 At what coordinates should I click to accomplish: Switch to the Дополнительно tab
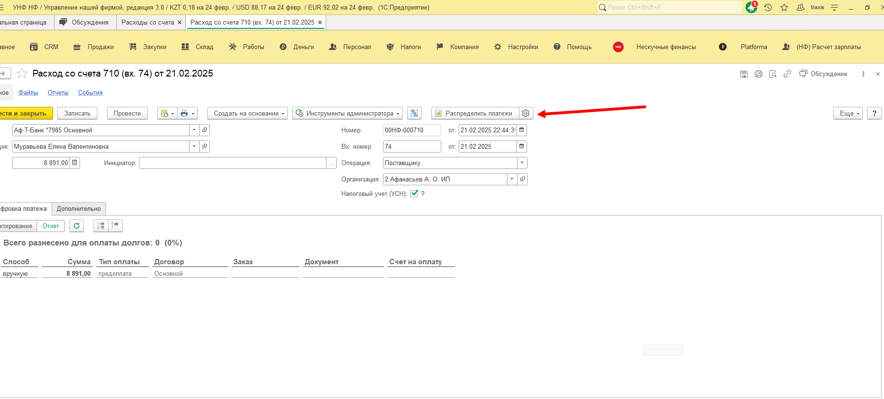point(79,209)
